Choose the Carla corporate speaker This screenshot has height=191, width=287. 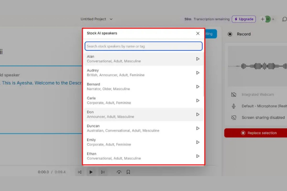coord(143,100)
